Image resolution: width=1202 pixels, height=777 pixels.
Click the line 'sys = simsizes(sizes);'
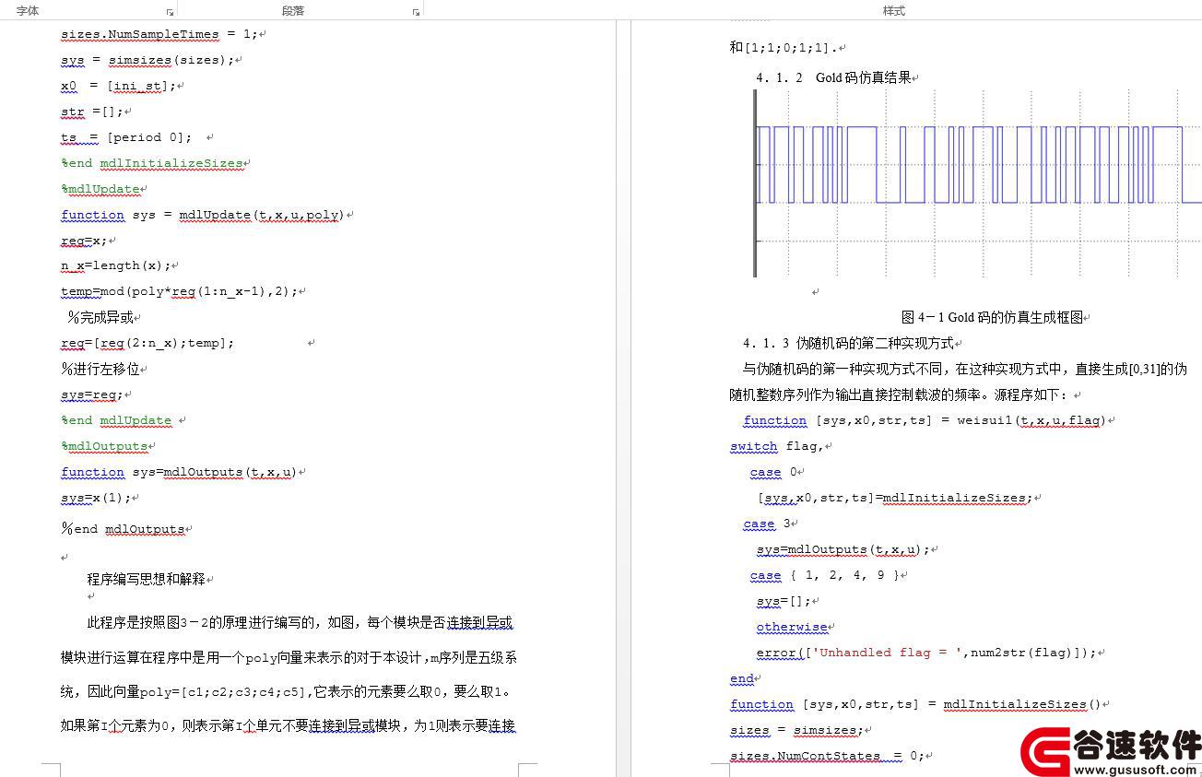click(147, 60)
